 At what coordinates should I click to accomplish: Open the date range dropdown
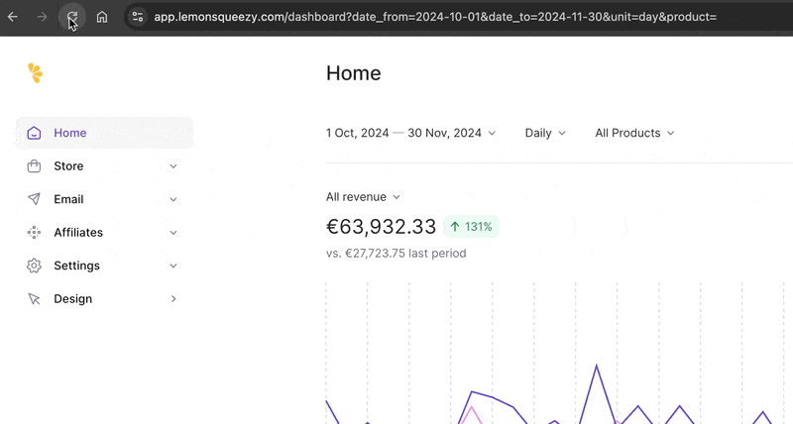point(410,133)
